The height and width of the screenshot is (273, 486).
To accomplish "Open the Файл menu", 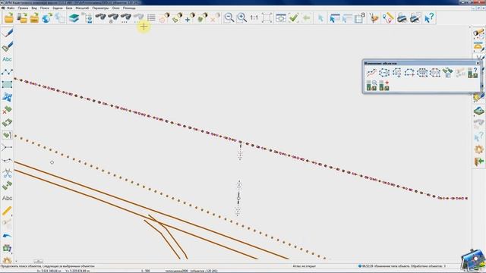I will coord(11,8).
